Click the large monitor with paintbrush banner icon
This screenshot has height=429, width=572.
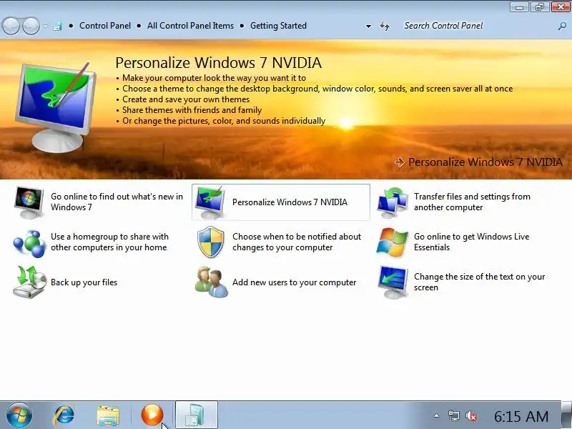[x=56, y=107]
